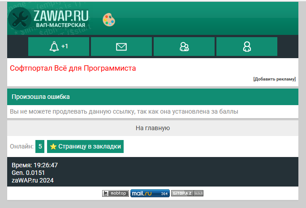The width and height of the screenshot is (306, 208).
Task: Open notifications with the bell icon
Action: 59,47
